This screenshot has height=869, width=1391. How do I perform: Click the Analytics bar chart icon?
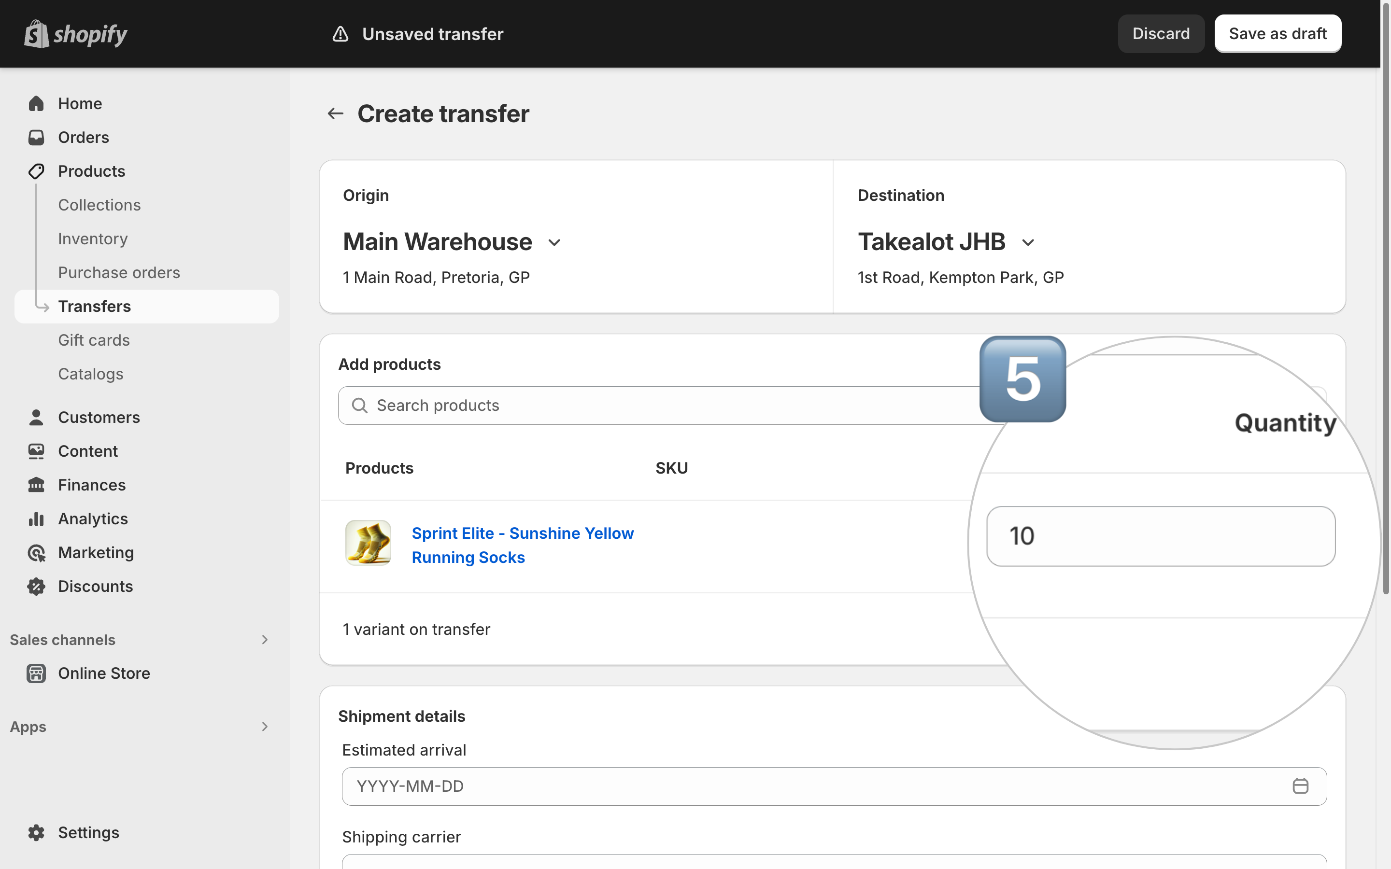36,519
